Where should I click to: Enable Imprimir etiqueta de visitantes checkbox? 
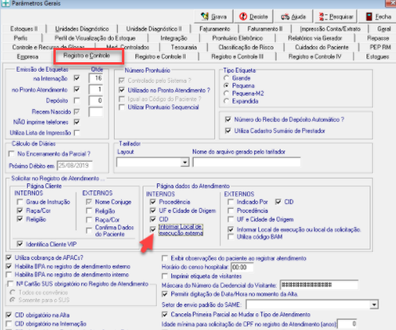165,276
